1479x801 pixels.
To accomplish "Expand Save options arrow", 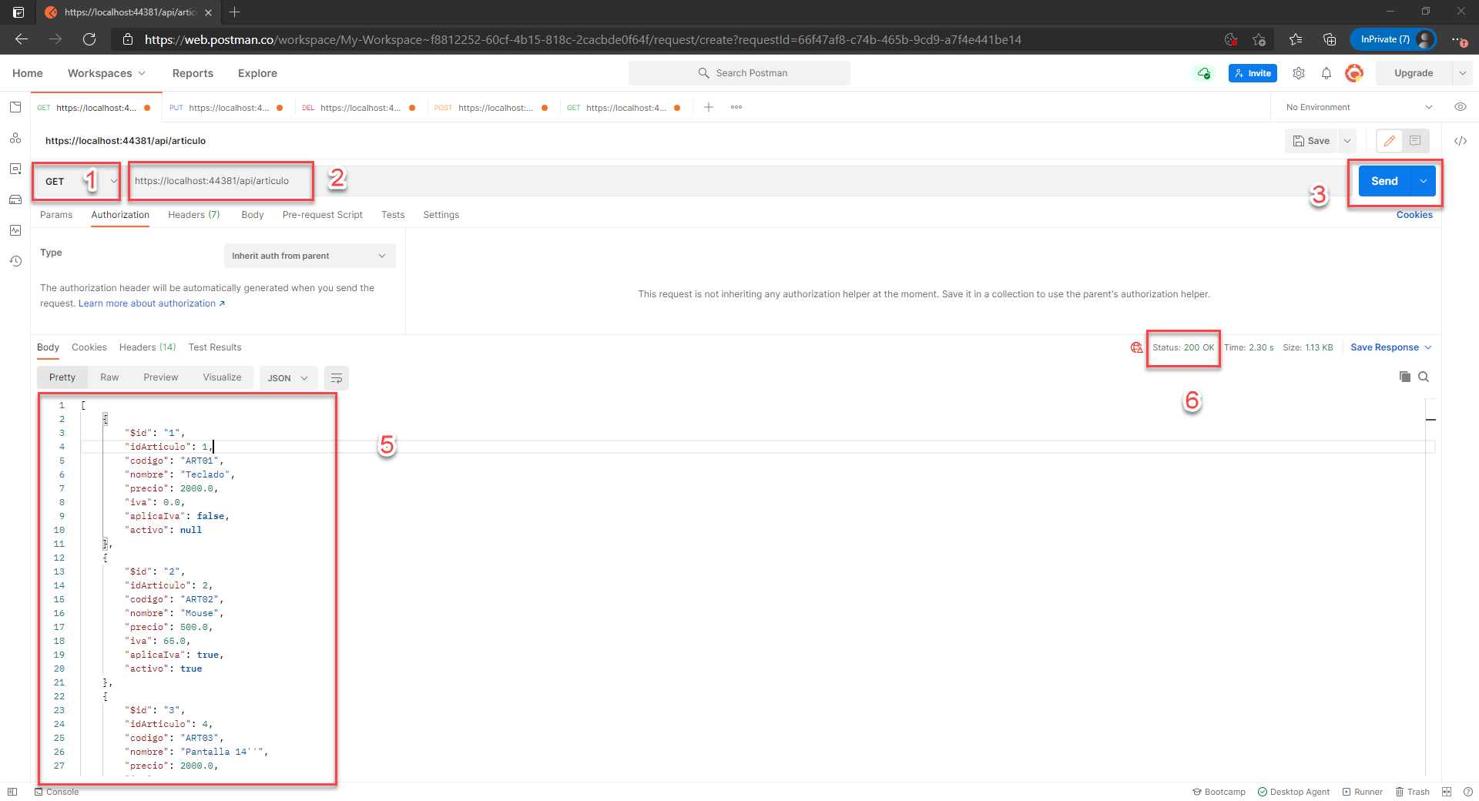I will (1347, 141).
